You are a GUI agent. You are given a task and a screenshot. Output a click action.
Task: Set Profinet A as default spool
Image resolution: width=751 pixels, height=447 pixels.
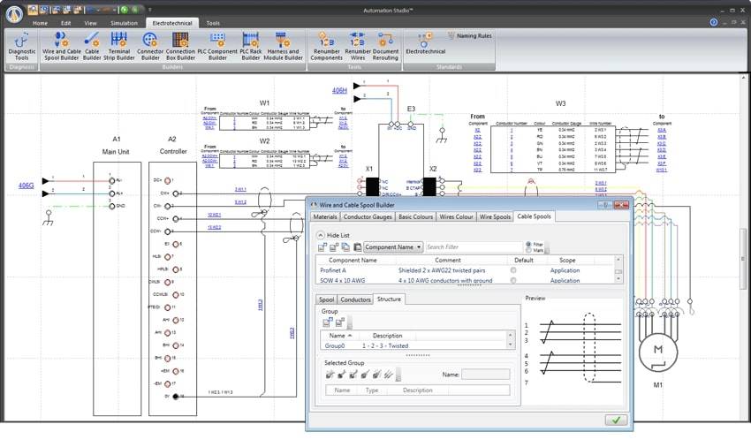[x=513, y=270]
